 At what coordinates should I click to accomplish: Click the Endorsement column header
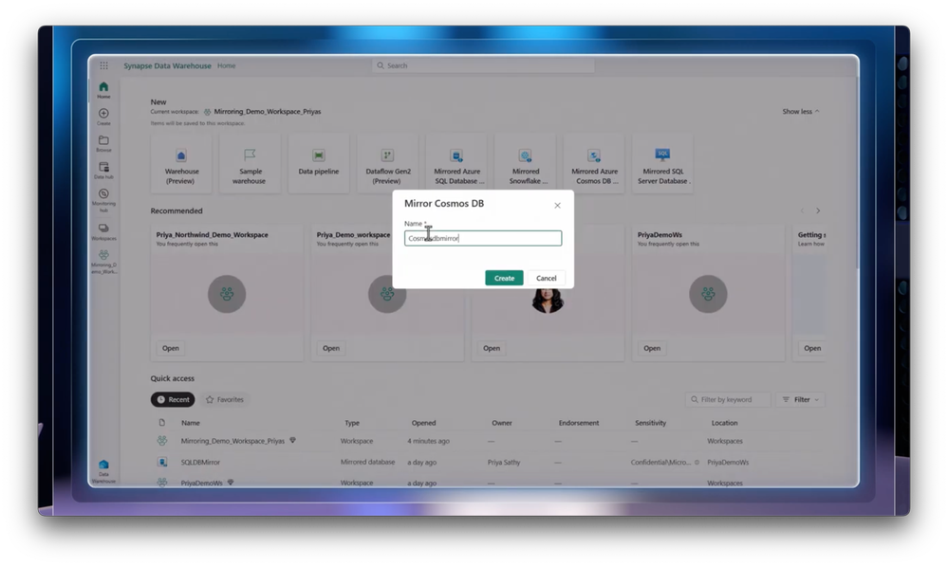point(579,423)
